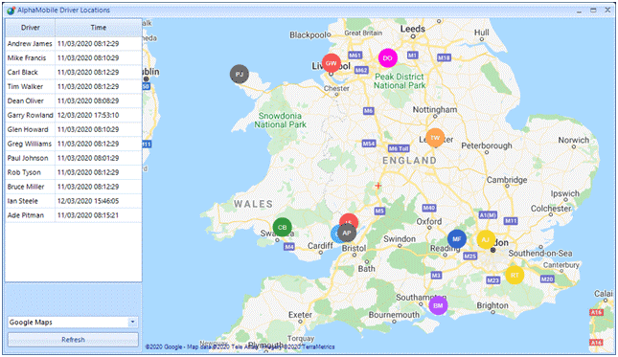Screen dimensions: 618x357
Task: Click the yellow RT driver marker
Action: point(515,275)
